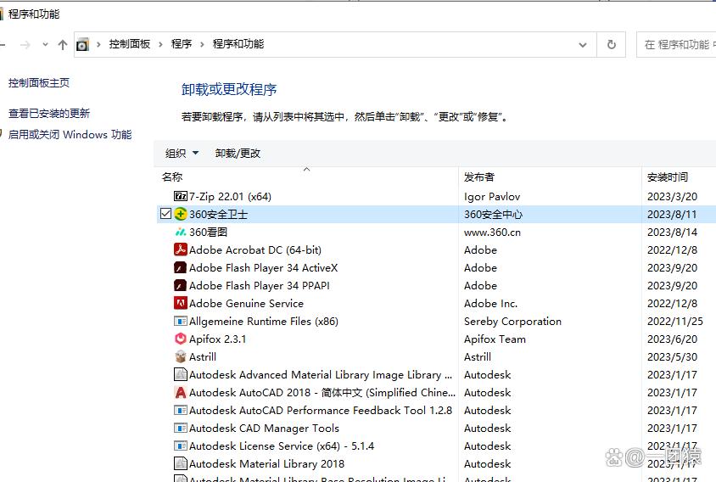
Task: Click 程序 in the breadcrumb path
Action: tap(182, 44)
